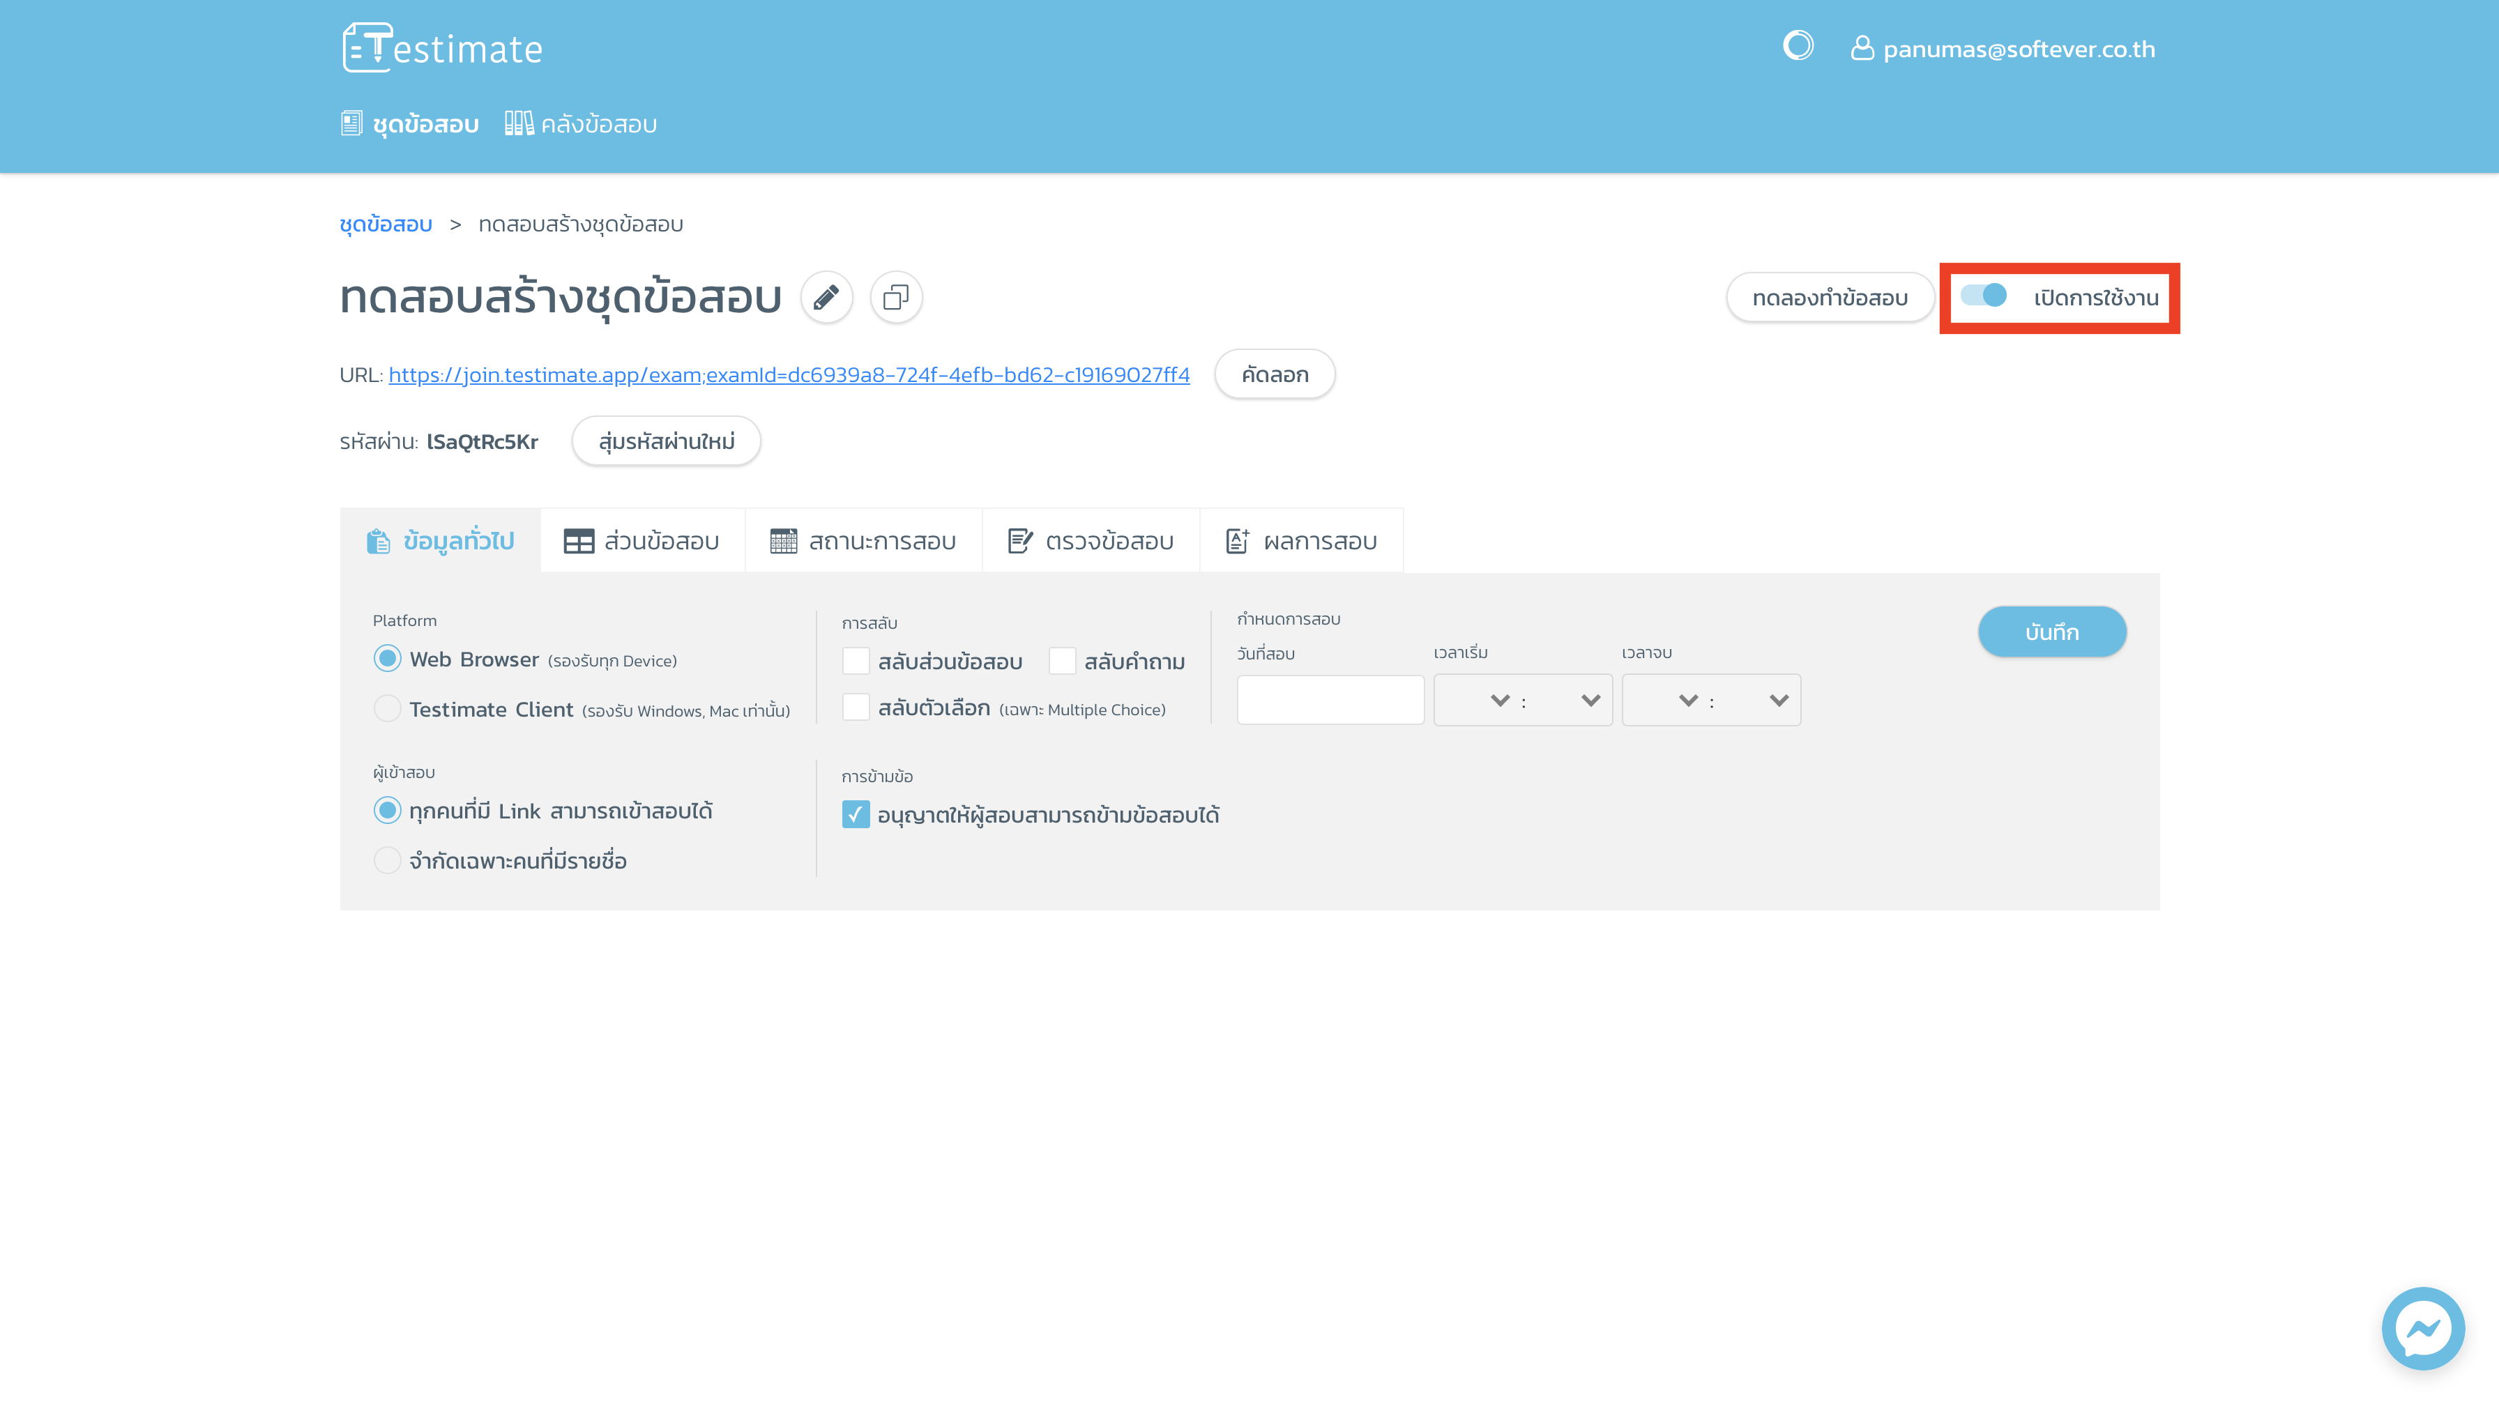Open ชุดข้อสอบ exam sets in navigation
2499x1404 pixels.
(x=411, y=124)
